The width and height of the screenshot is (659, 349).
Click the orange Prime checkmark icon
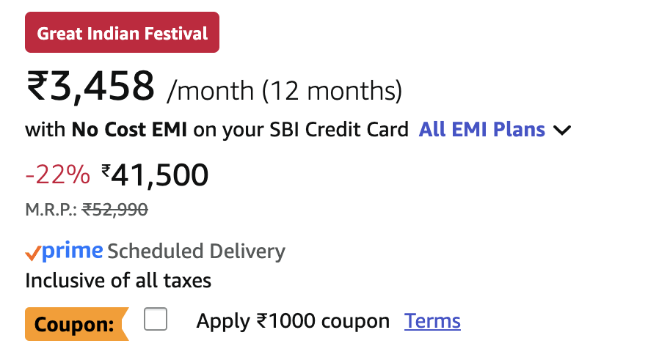(32, 253)
